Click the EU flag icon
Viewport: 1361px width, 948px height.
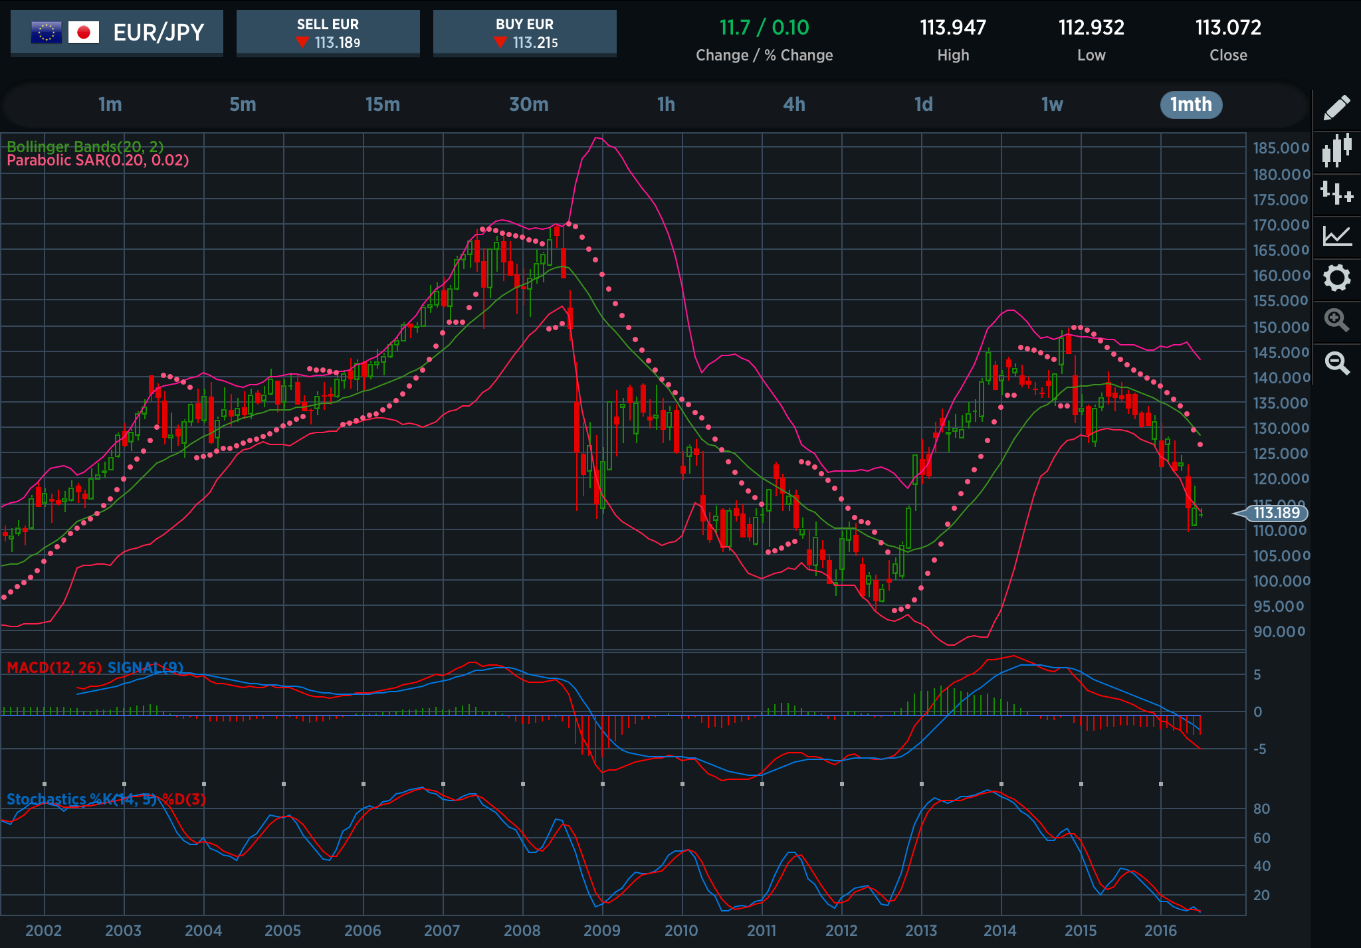tap(47, 32)
